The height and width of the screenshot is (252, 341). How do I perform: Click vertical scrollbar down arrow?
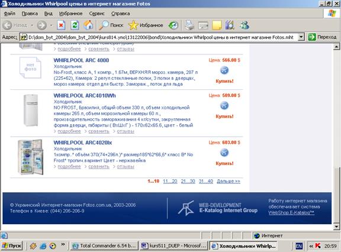tap(336, 227)
